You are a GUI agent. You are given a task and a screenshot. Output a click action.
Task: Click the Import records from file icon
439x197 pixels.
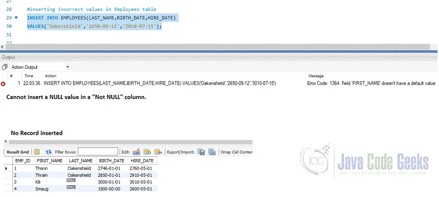pos(212,152)
